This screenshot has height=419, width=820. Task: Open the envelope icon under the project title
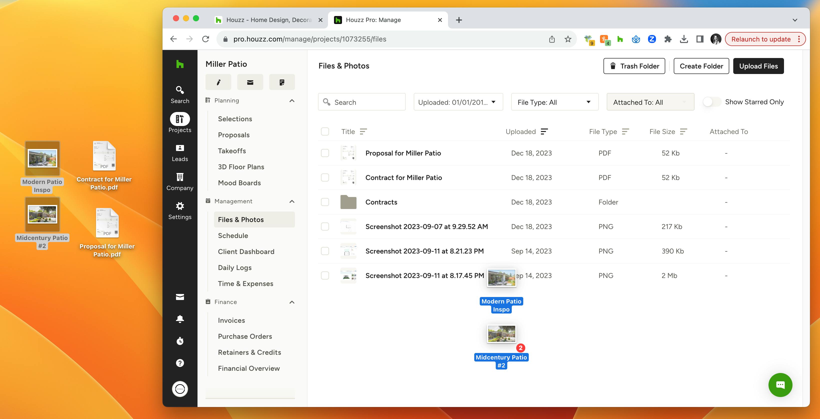click(x=250, y=82)
